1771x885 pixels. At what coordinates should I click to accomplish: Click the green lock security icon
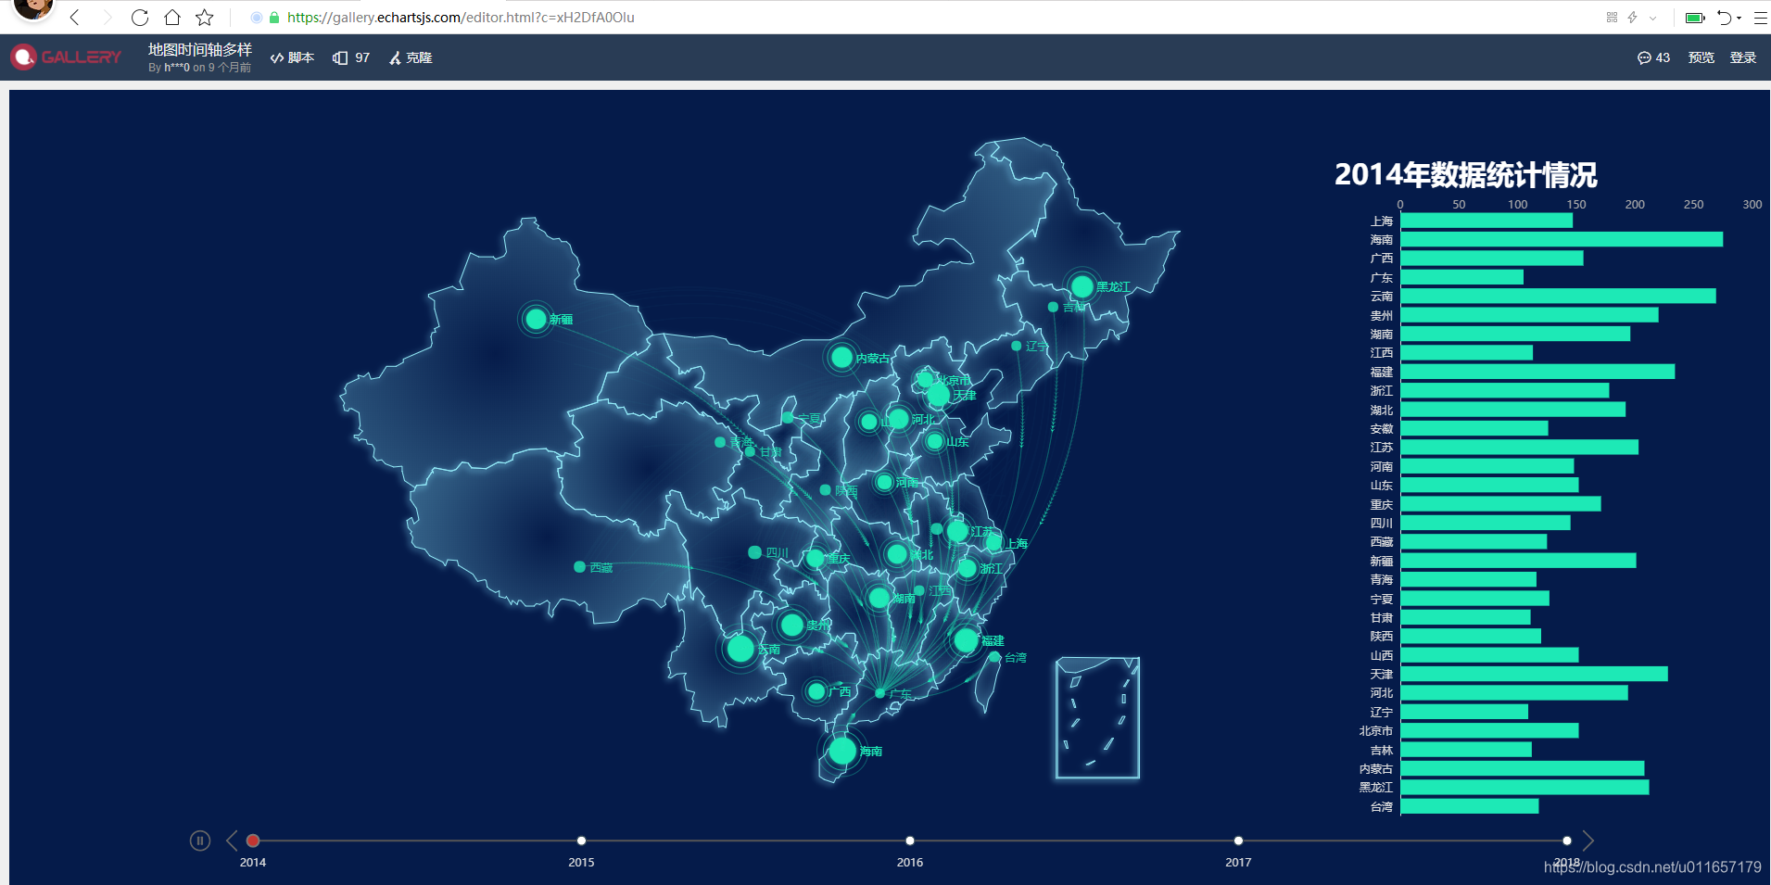274,18
